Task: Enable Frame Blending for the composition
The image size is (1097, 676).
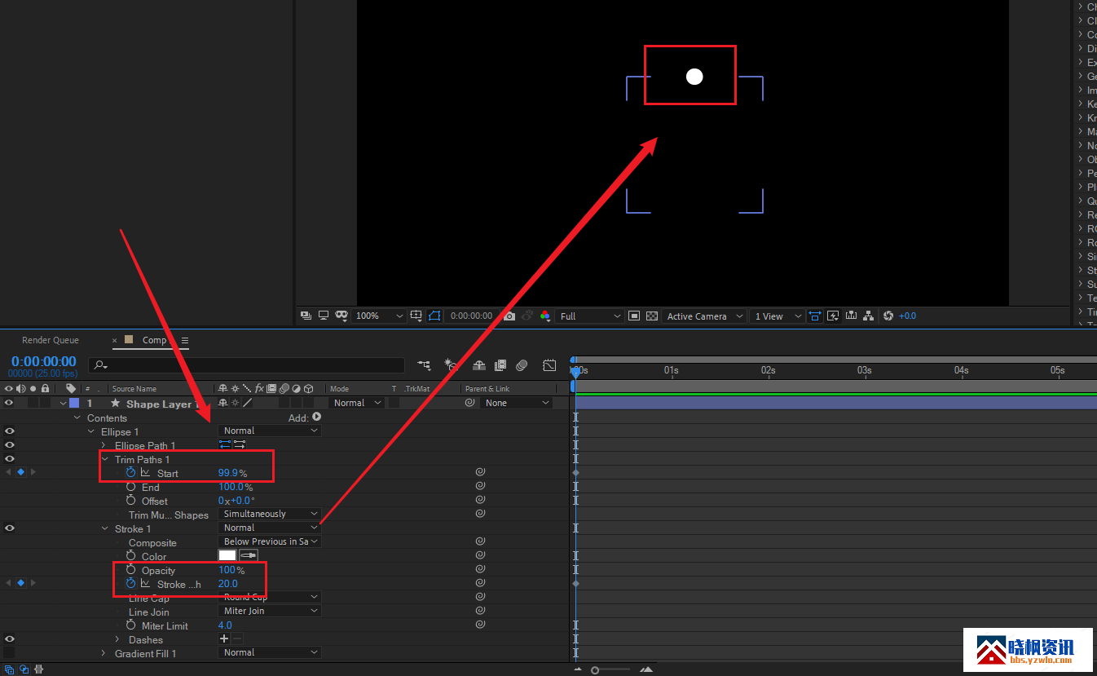Action: 500,365
